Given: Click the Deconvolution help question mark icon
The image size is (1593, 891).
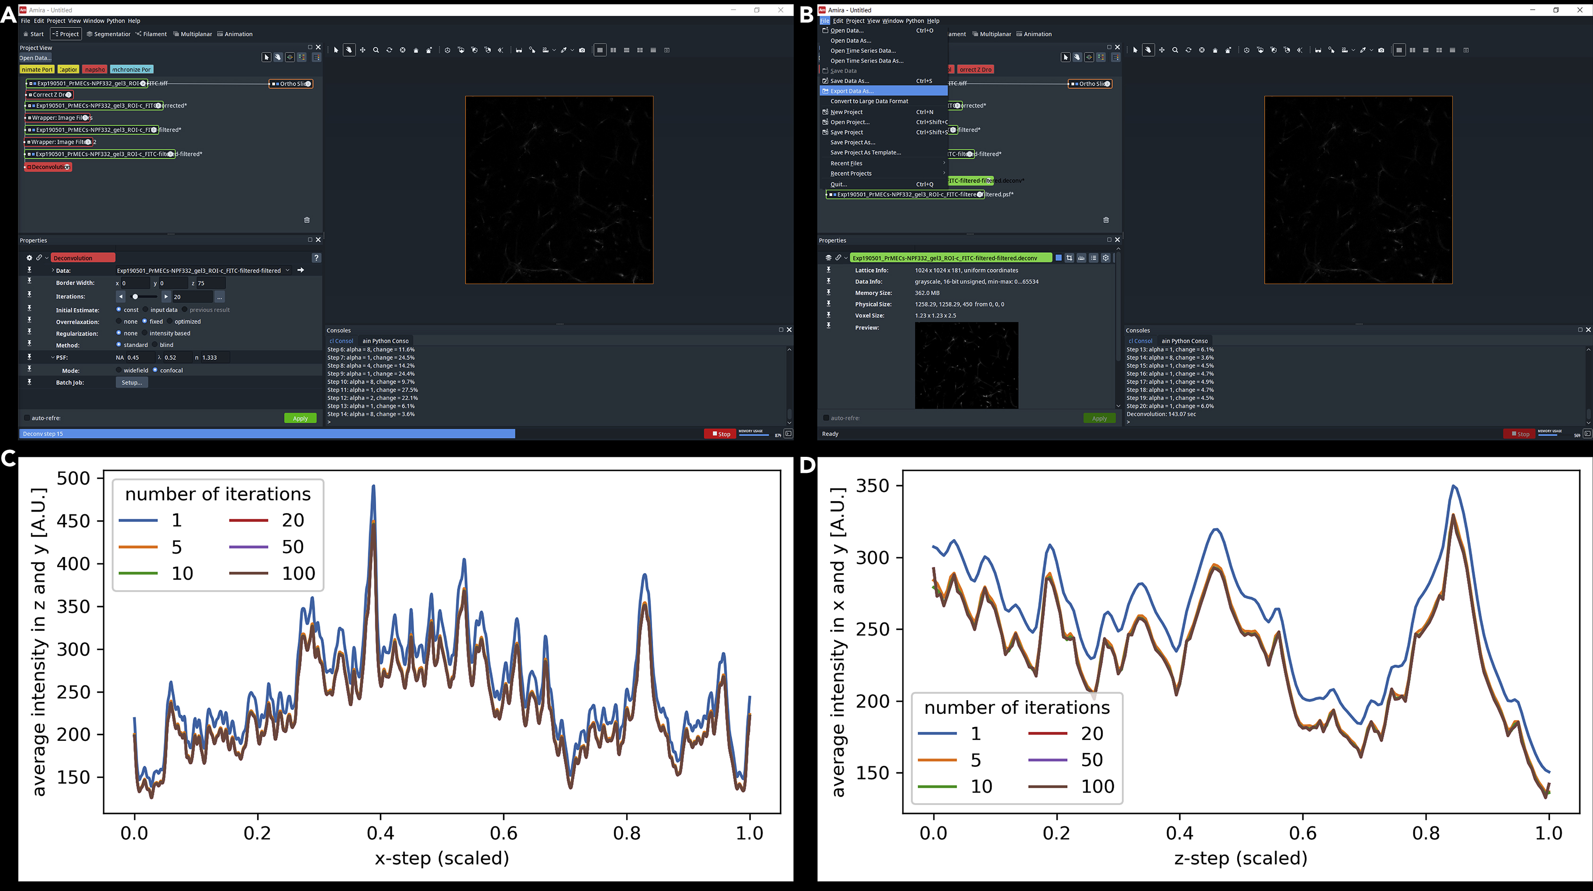Looking at the screenshot, I should tap(316, 258).
